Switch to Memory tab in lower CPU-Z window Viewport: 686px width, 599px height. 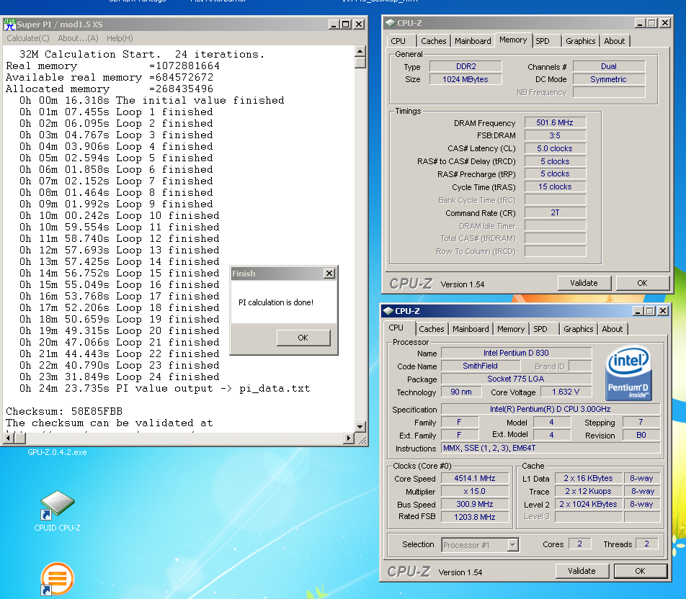click(511, 329)
